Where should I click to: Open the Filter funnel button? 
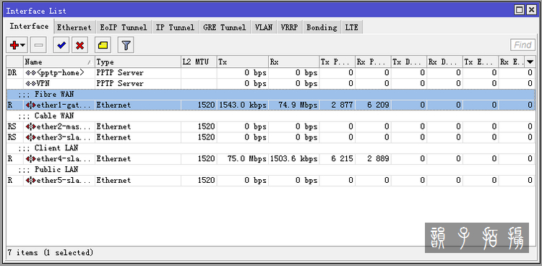126,46
